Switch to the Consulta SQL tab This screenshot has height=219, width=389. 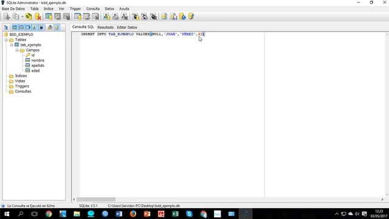coord(83,27)
